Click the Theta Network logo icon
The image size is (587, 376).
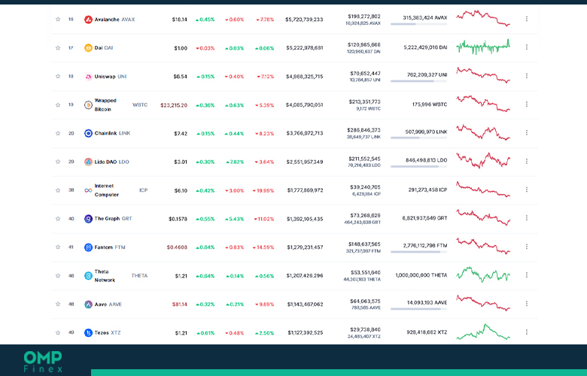point(88,276)
